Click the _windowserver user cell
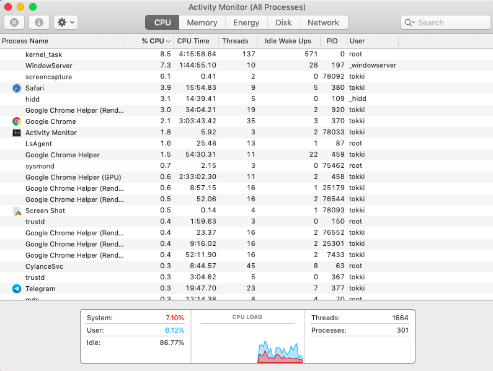Viewport: 493px width, 371px height. coord(373,65)
